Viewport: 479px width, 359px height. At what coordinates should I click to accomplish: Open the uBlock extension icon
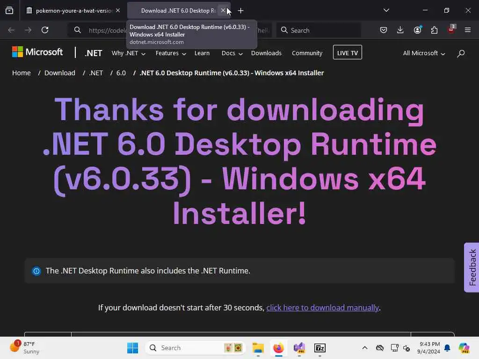451,29
